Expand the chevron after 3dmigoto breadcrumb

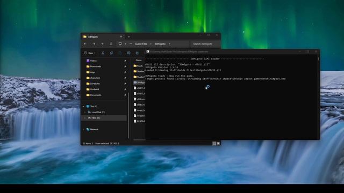(x=169, y=44)
